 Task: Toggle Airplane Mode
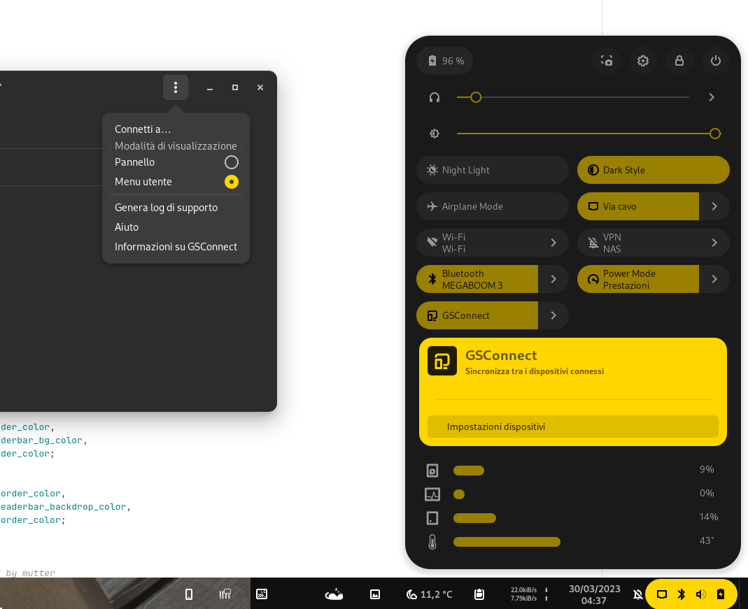point(493,206)
